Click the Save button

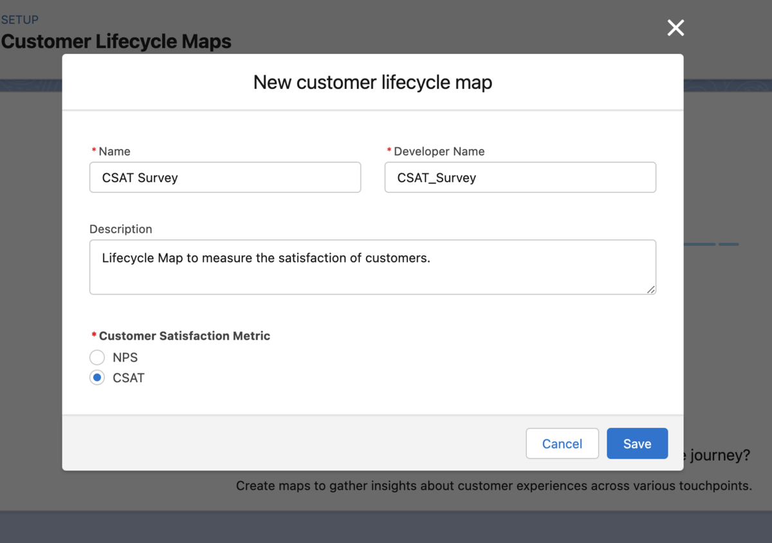coord(637,443)
